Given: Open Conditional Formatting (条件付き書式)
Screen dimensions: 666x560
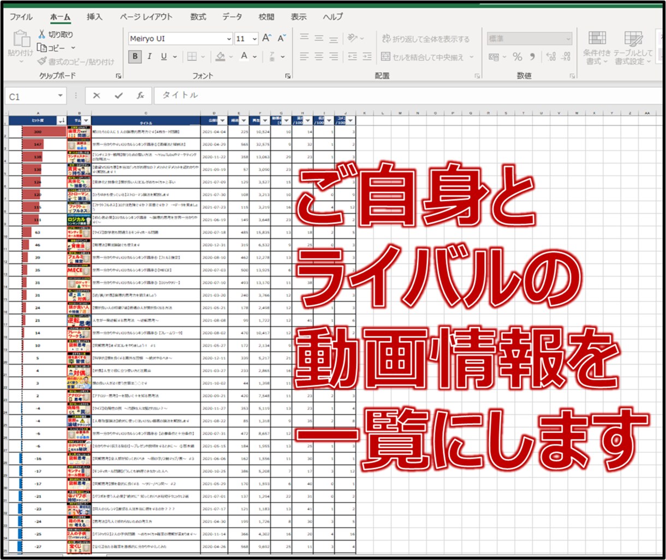Looking at the screenshot, I should click(x=597, y=49).
